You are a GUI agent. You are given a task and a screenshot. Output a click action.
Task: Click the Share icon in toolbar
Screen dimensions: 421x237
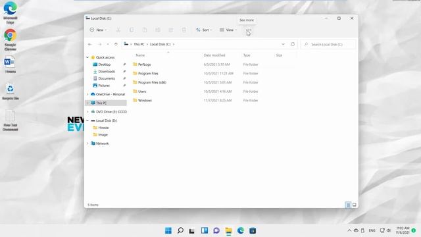(x=171, y=30)
